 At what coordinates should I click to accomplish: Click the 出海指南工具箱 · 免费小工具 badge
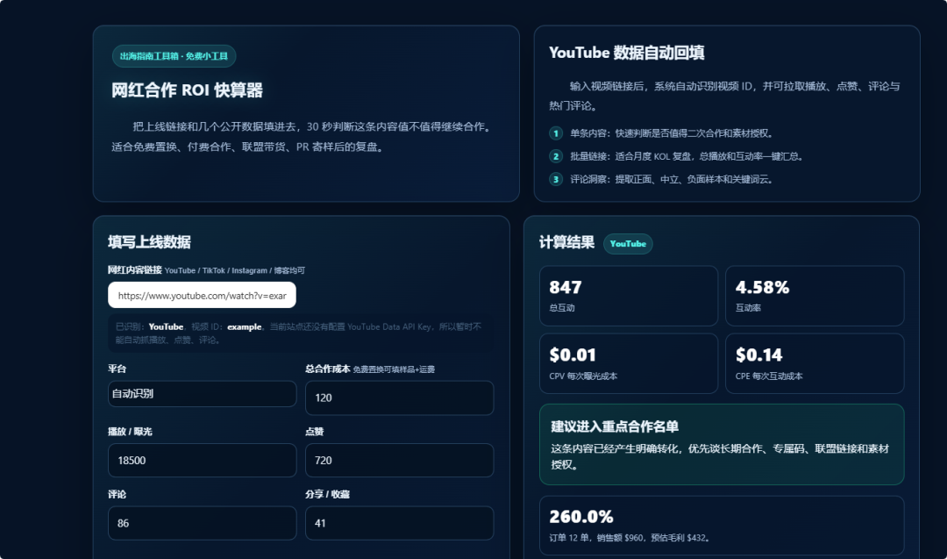pyautogui.click(x=174, y=56)
